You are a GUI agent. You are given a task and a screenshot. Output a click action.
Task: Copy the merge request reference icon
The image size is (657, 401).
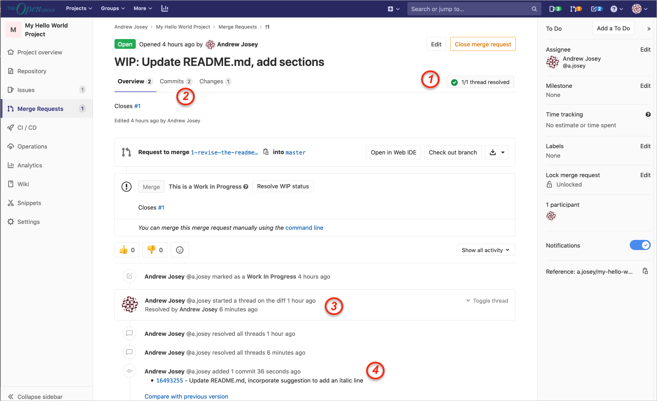645,271
